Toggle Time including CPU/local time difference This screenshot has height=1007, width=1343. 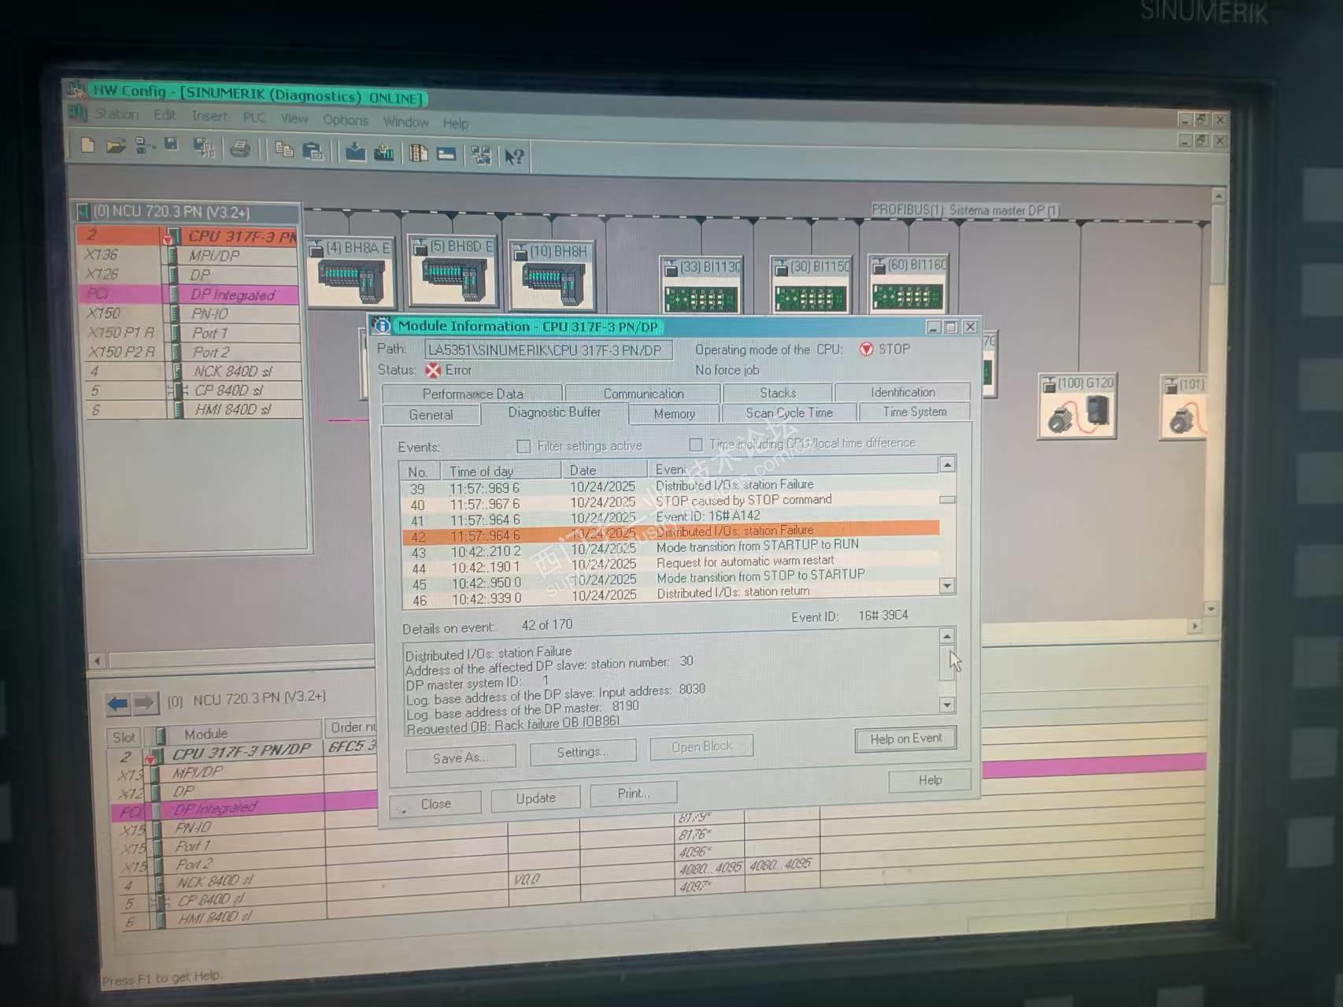(x=695, y=445)
